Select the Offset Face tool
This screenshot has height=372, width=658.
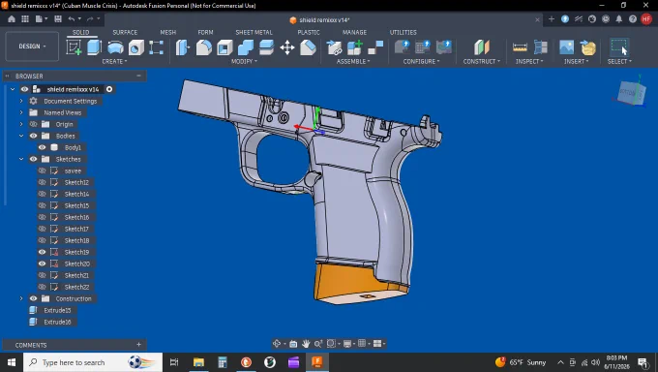[x=266, y=47]
